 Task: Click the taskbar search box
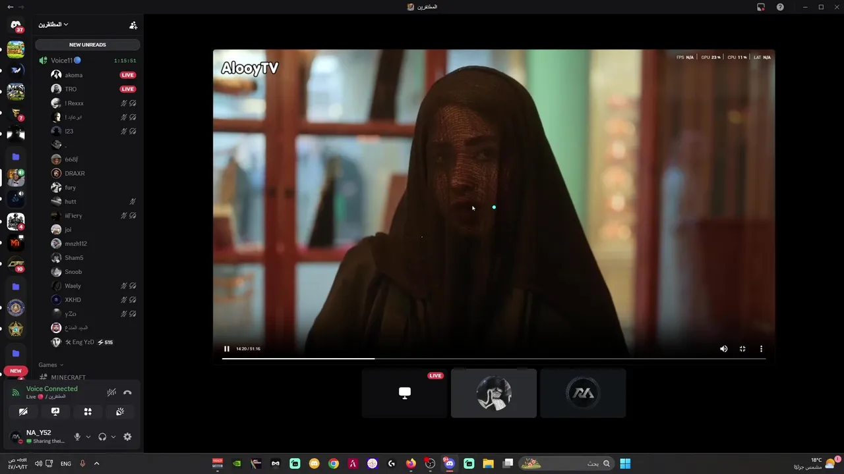tap(566, 463)
